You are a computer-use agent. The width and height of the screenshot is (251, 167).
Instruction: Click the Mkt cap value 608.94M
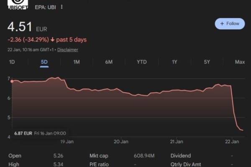[x=144, y=156]
